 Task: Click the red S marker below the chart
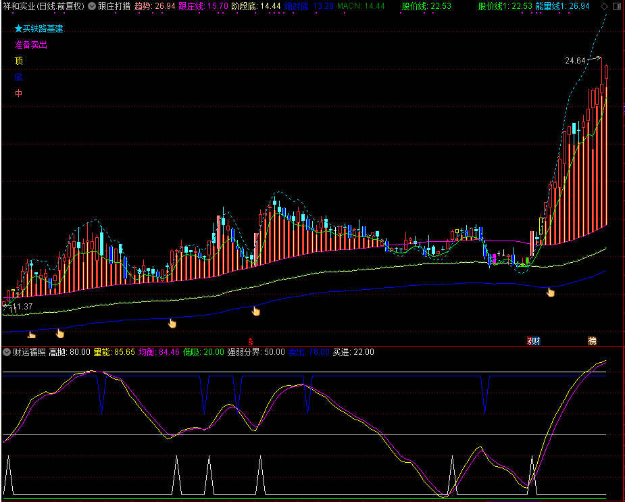pos(250,342)
